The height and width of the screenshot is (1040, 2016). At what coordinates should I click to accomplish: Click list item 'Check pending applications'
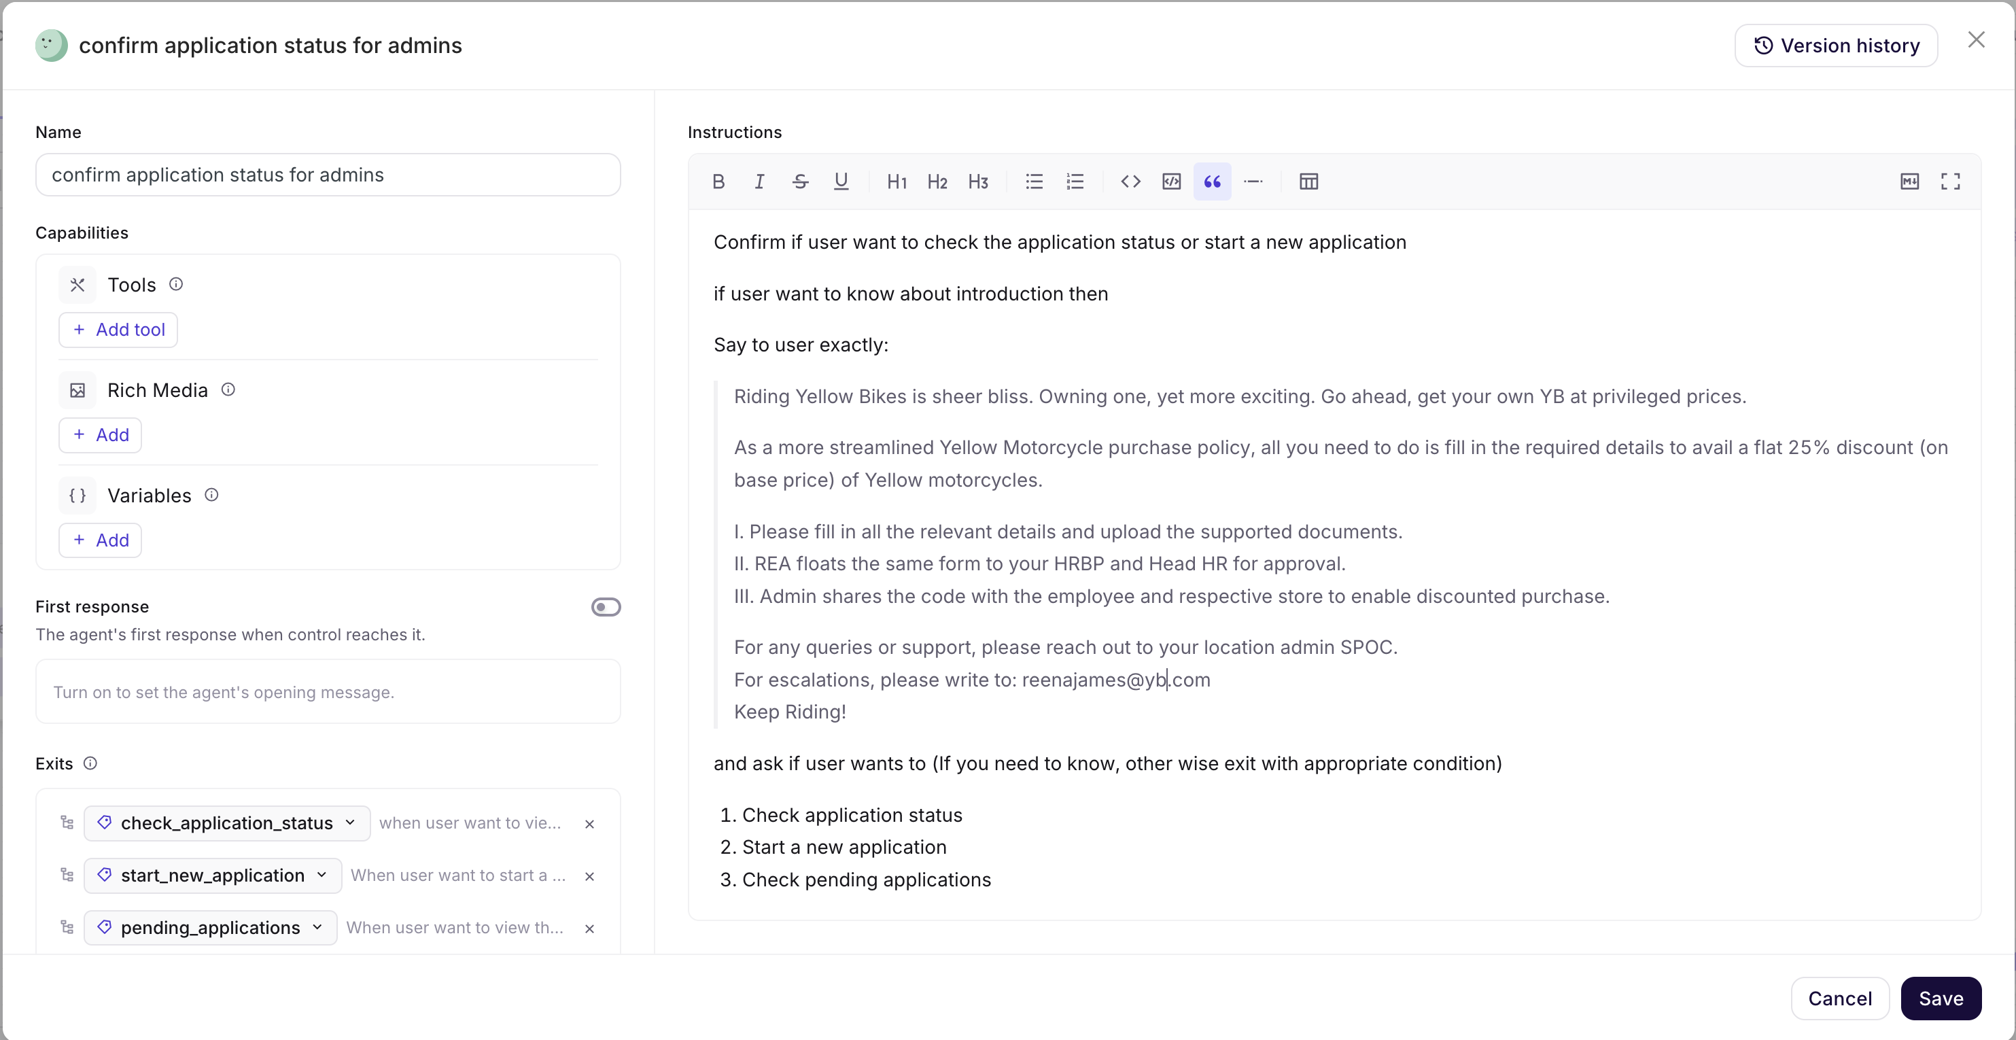click(867, 880)
